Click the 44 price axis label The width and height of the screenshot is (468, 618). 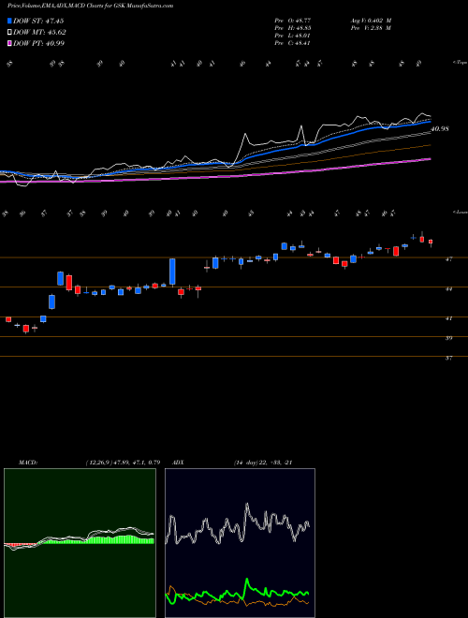[x=448, y=289]
